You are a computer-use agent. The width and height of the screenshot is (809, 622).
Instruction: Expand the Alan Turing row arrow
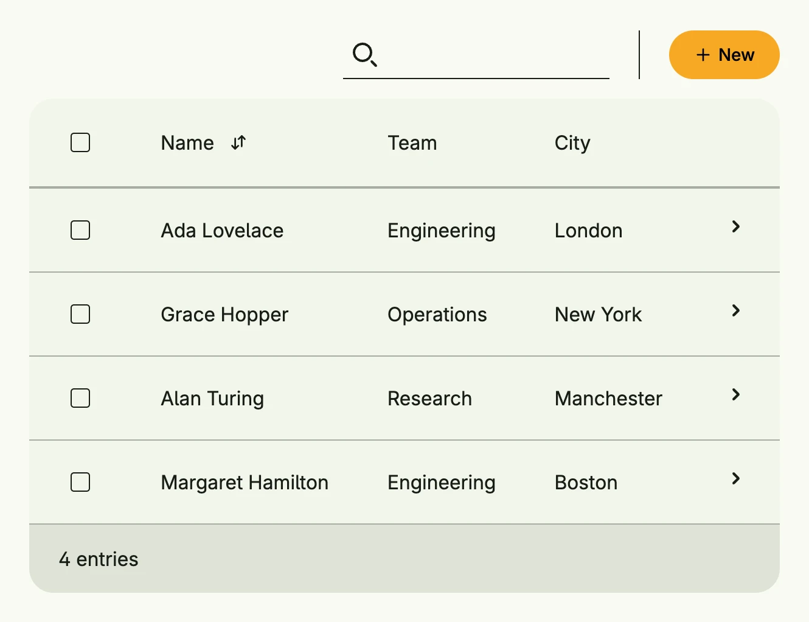(736, 394)
